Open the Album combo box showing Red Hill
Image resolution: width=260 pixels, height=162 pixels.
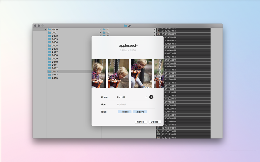tap(132, 97)
